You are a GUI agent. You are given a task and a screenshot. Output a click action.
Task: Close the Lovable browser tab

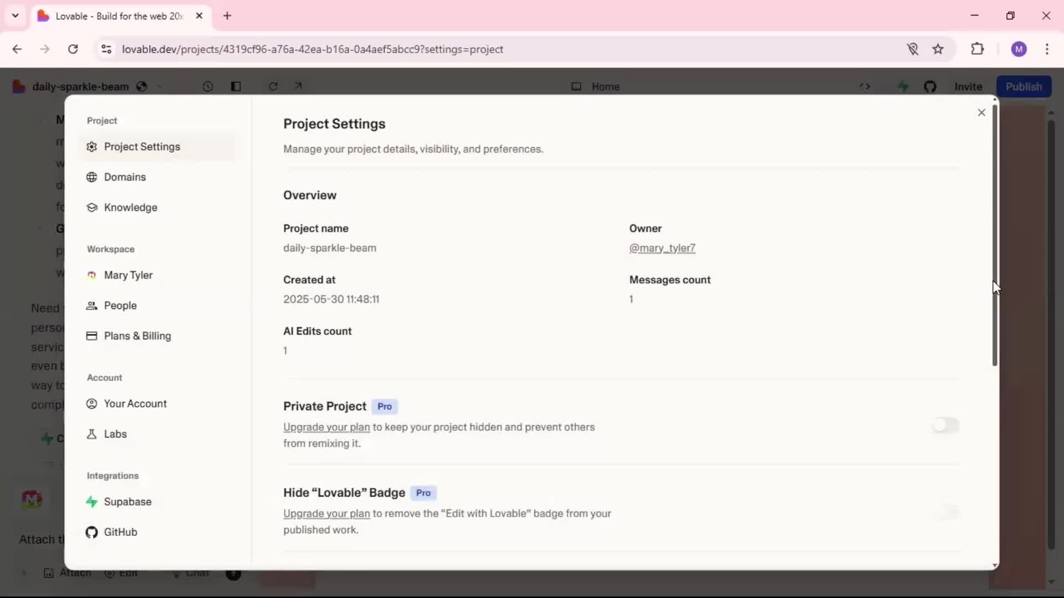click(x=199, y=16)
